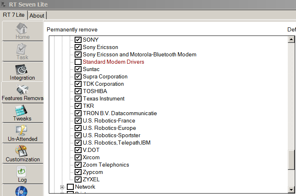Click the vertical scrollbar thumb
The height and width of the screenshot is (196, 296).
point(291,160)
